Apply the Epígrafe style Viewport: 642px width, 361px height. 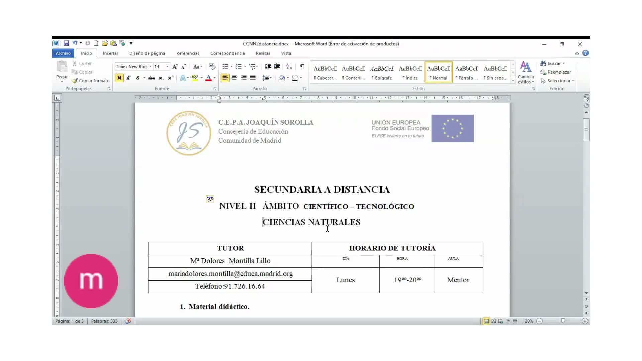click(x=382, y=72)
